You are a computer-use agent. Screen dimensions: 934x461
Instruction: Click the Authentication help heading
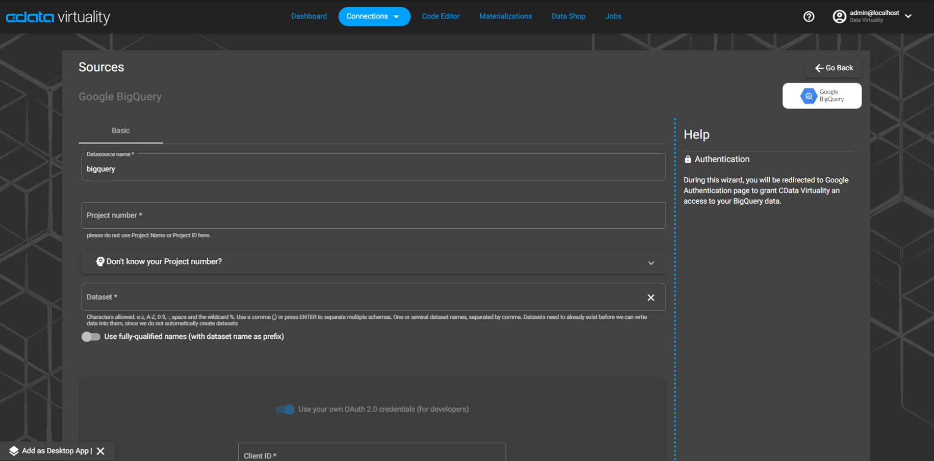(x=722, y=159)
